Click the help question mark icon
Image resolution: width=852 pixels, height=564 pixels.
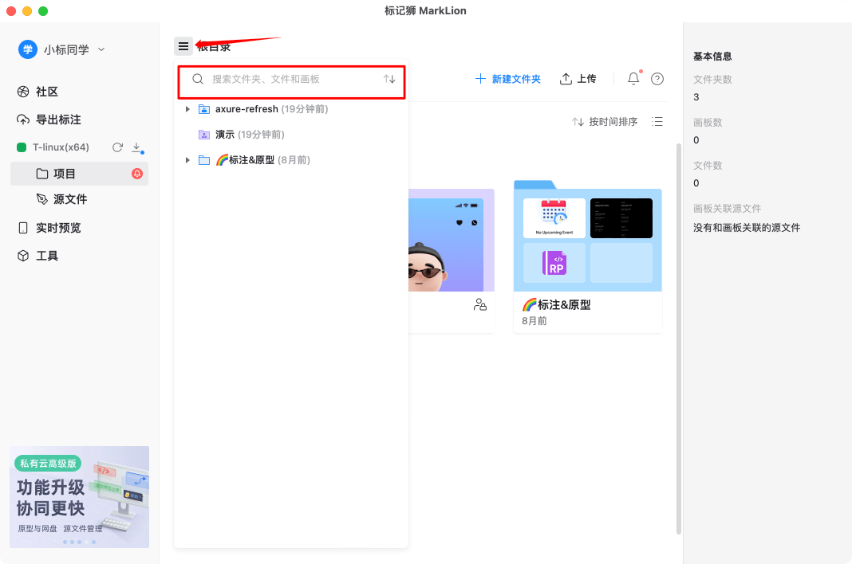(657, 78)
